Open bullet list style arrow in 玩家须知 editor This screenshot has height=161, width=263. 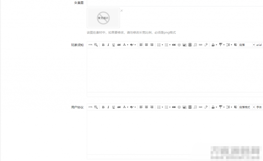170,45
